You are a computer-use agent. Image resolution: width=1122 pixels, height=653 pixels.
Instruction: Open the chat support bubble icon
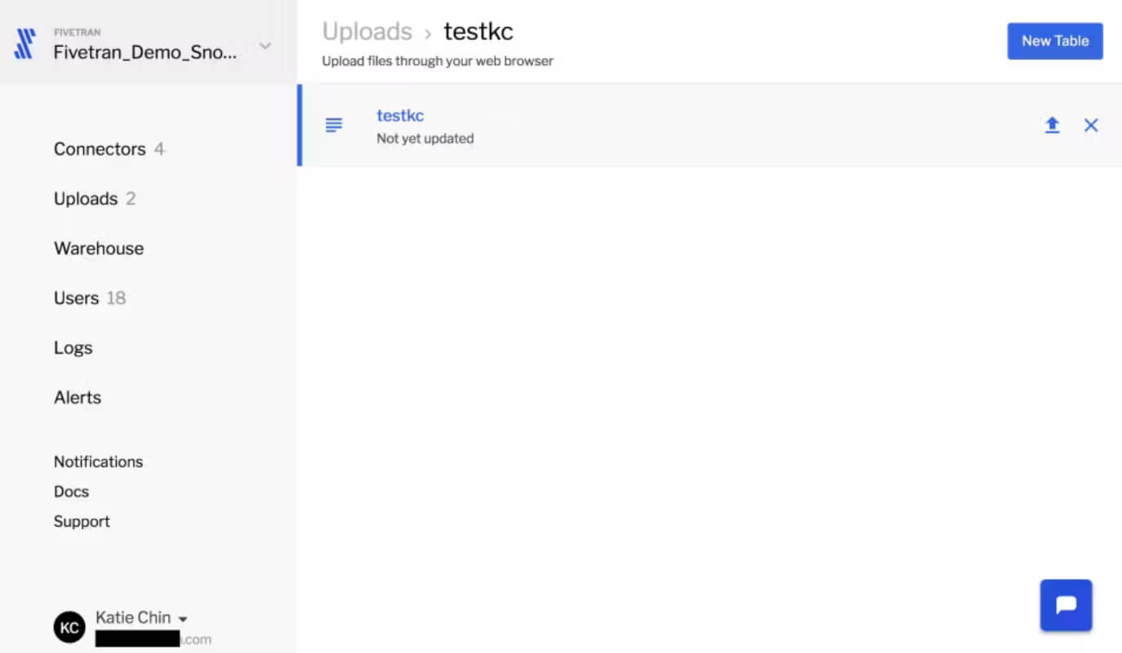pyautogui.click(x=1066, y=605)
